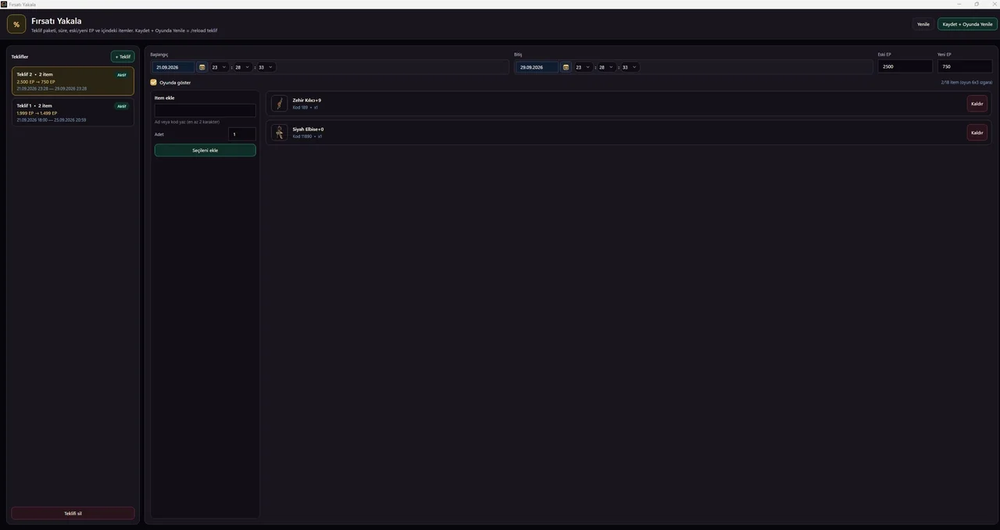The height and width of the screenshot is (530, 1000).
Task: Click the Seçileni ekle button
Action: click(205, 150)
